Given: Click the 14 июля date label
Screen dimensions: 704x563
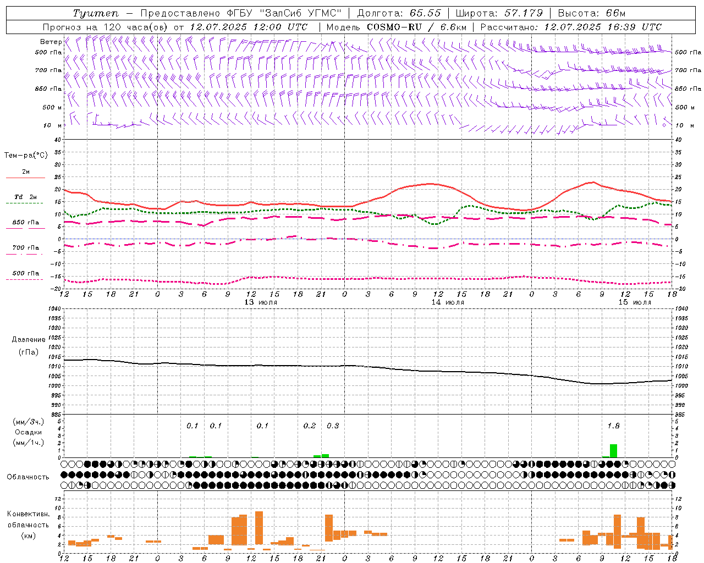Looking at the screenshot, I should (448, 302).
